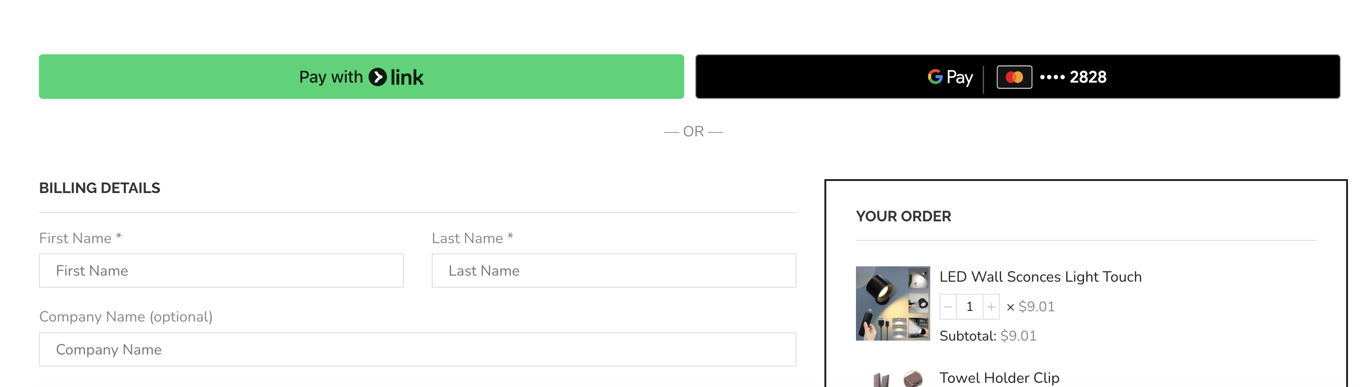This screenshot has height=387, width=1361.
Task: Increase LED Wall Sconces quantity with plus
Action: coord(991,307)
